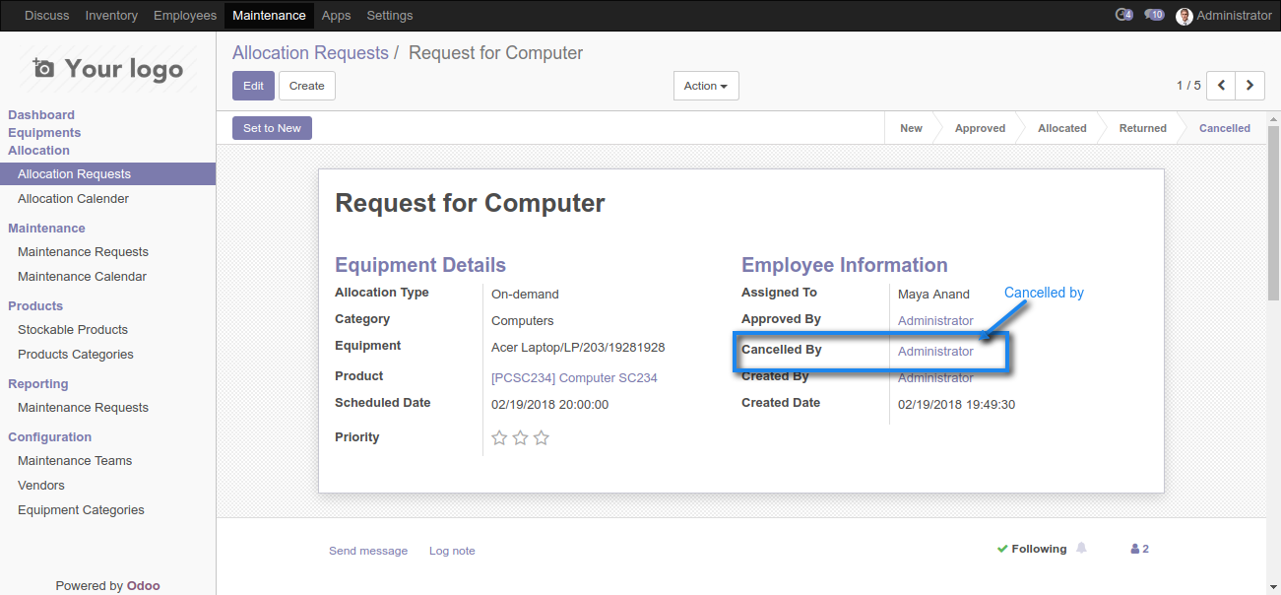Viewport: 1281px width, 595px height.
Task: Open the Settings menu
Action: tap(390, 16)
